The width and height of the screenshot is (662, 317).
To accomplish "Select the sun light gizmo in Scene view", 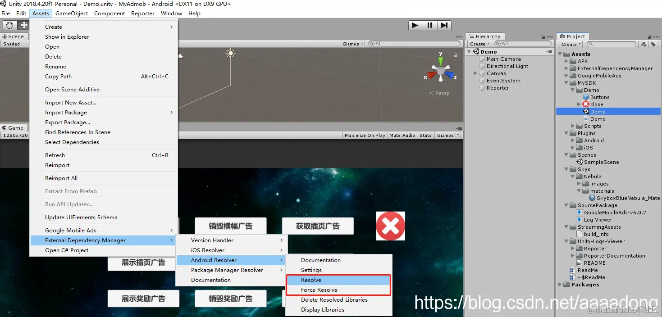I will 231,53.
